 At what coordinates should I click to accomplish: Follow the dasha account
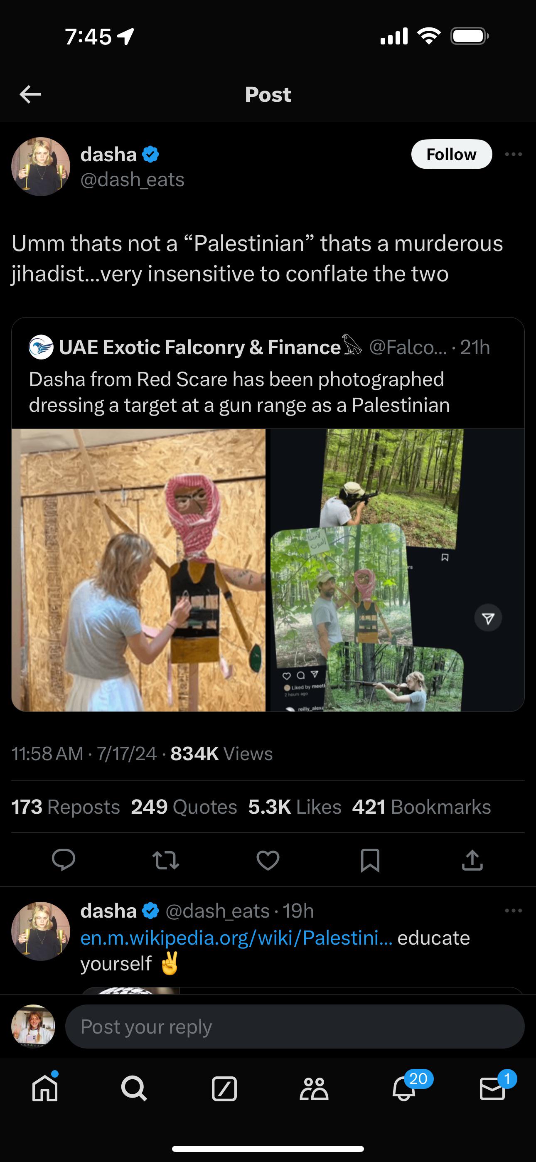click(451, 154)
